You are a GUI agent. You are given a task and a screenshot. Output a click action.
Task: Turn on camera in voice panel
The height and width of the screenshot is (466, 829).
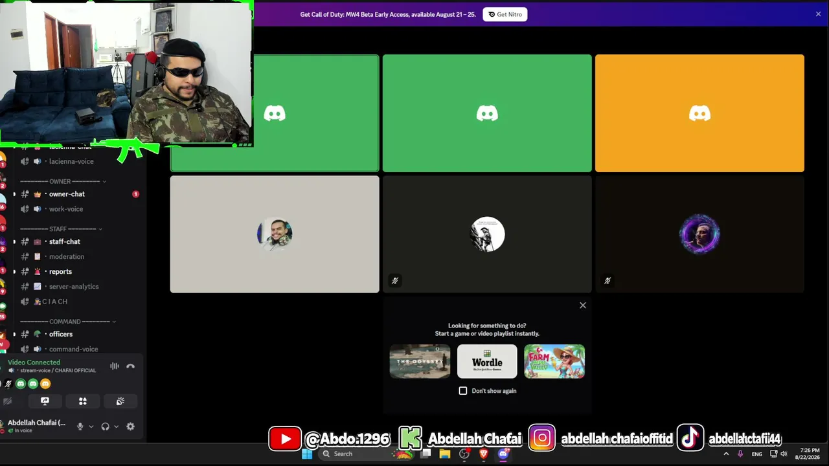click(8, 401)
